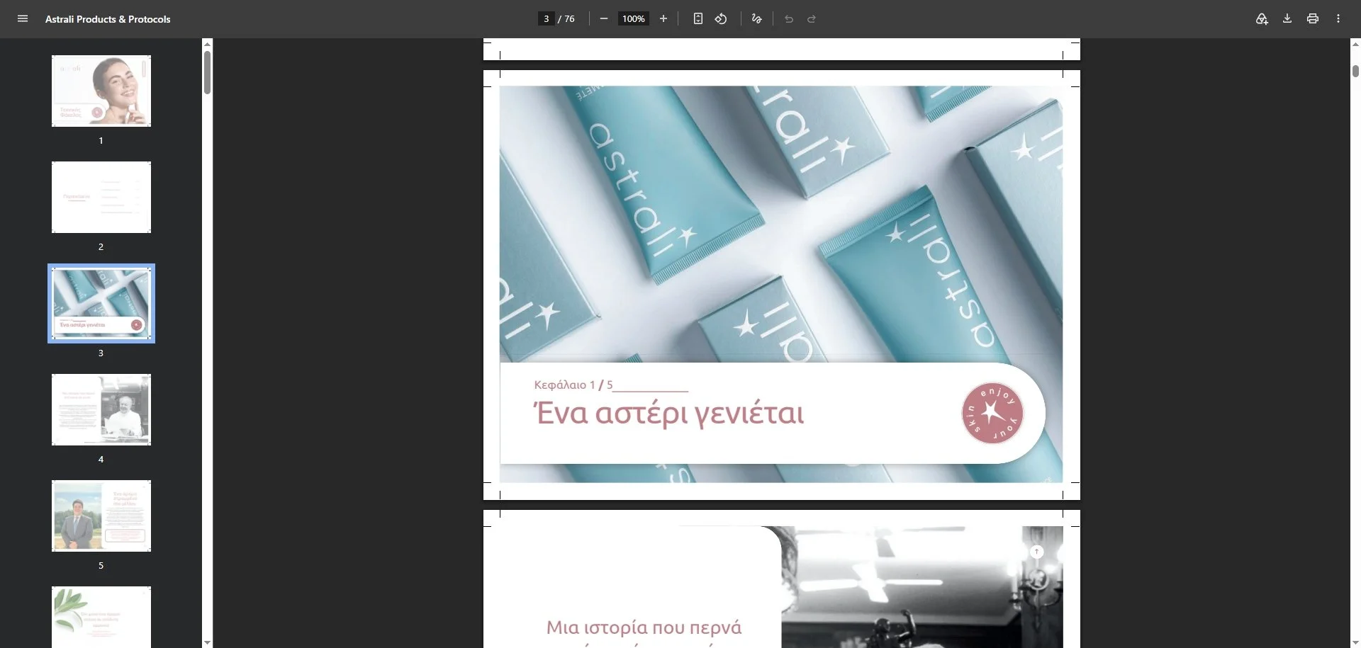1361x648 pixels.
Task: Save the PDF to Google Drive
Action: coord(1262,19)
